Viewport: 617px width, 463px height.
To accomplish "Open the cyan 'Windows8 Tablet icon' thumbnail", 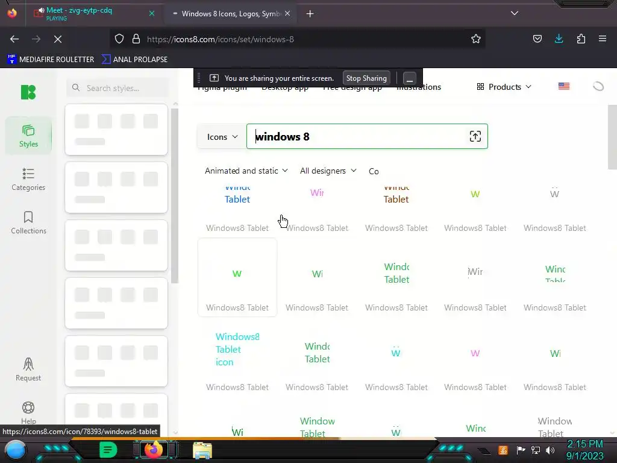I will pos(237,349).
